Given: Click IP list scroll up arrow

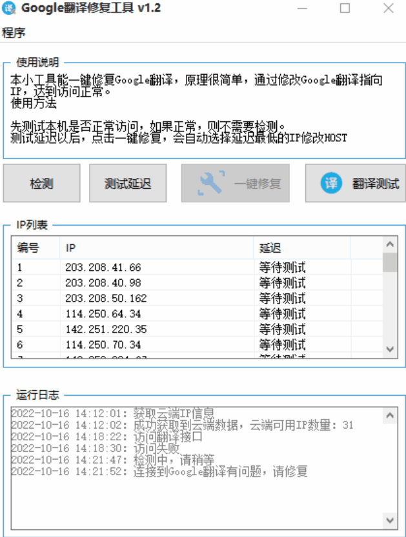Looking at the screenshot, I should [x=390, y=244].
